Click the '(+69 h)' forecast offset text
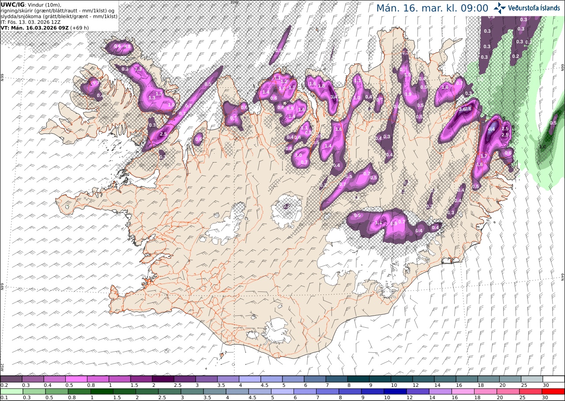Viewport: 565px width, 401px height. 79,27
